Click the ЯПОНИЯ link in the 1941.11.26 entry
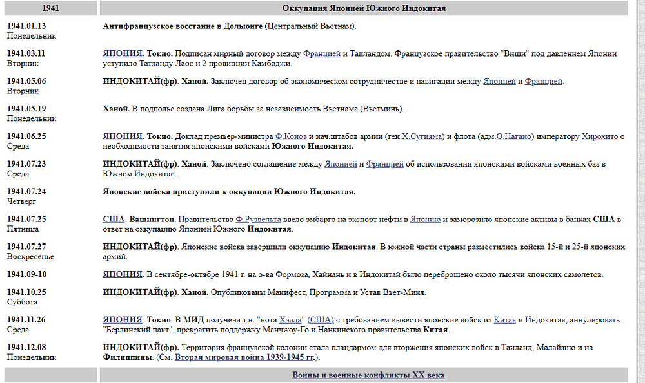The image size is (645, 383). point(123,320)
